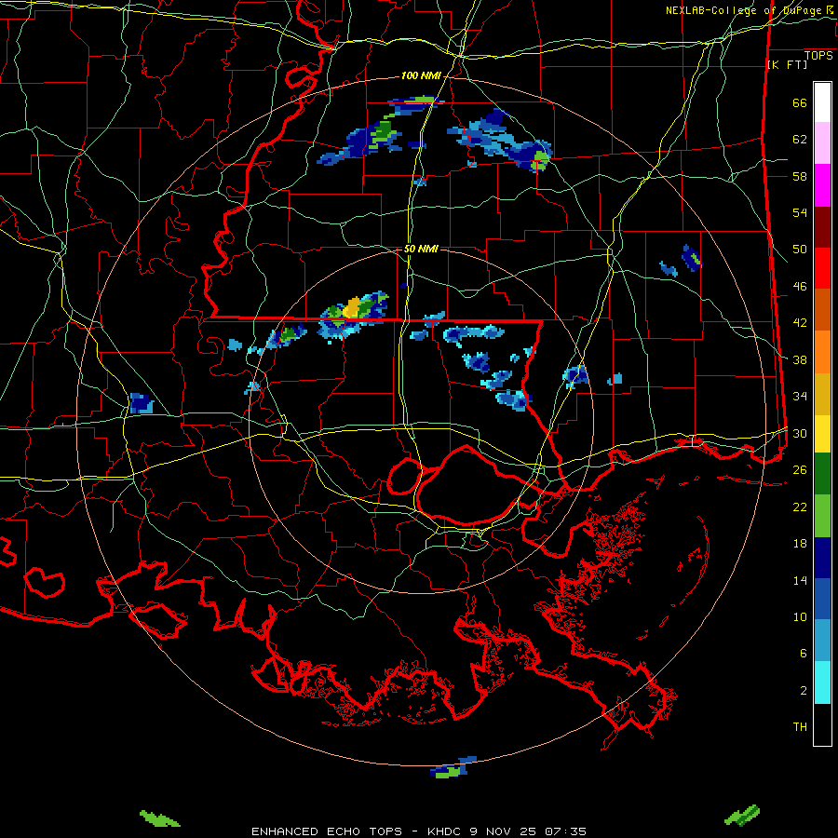The height and width of the screenshot is (838, 838).
Task: Click the "ENHANCED ECHO TOPS" caption text
Action: pos(327,831)
